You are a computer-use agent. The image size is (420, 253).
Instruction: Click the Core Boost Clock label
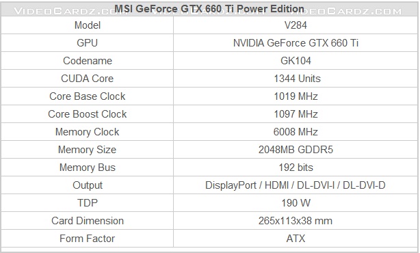click(x=88, y=114)
